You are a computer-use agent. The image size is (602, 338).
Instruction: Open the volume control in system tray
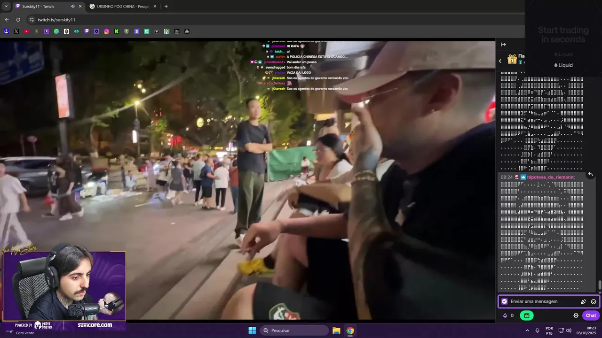pyautogui.click(x=569, y=330)
